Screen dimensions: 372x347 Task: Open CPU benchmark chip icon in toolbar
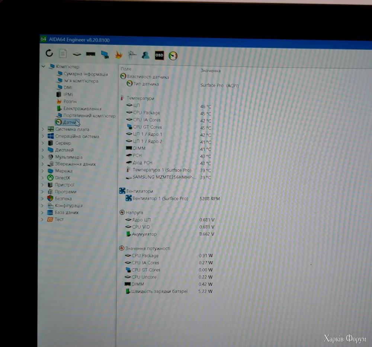(x=77, y=54)
